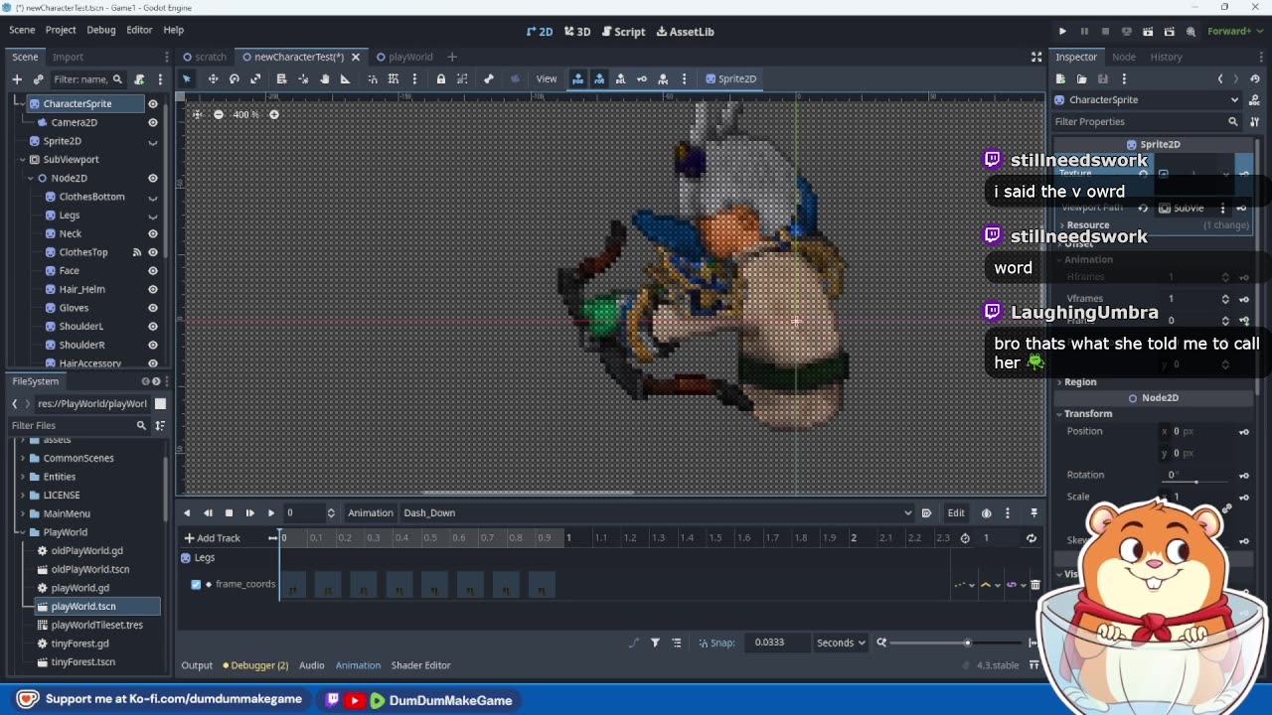Open the View menu button in viewport
Screen dimensions: 1272x715
coord(547,78)
